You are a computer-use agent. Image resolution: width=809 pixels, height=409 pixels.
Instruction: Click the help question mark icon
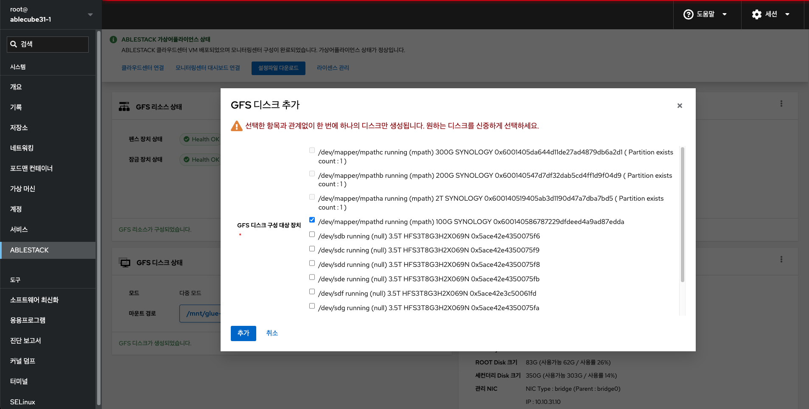pyautogui.click(x=688, y=14)
